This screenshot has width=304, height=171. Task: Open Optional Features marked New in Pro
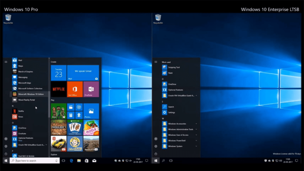click(29, 139)
